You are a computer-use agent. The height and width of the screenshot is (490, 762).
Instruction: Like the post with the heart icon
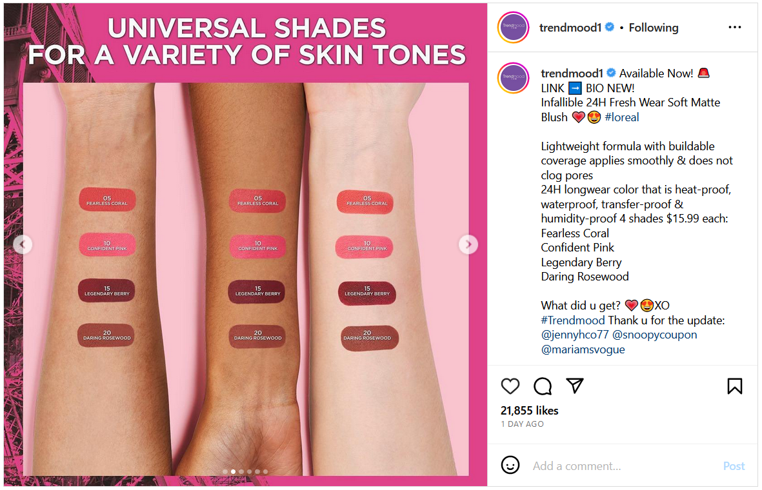click(510, 386)
